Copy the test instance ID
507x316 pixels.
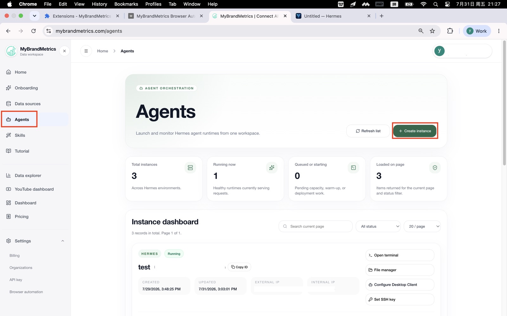click(239, 267)
